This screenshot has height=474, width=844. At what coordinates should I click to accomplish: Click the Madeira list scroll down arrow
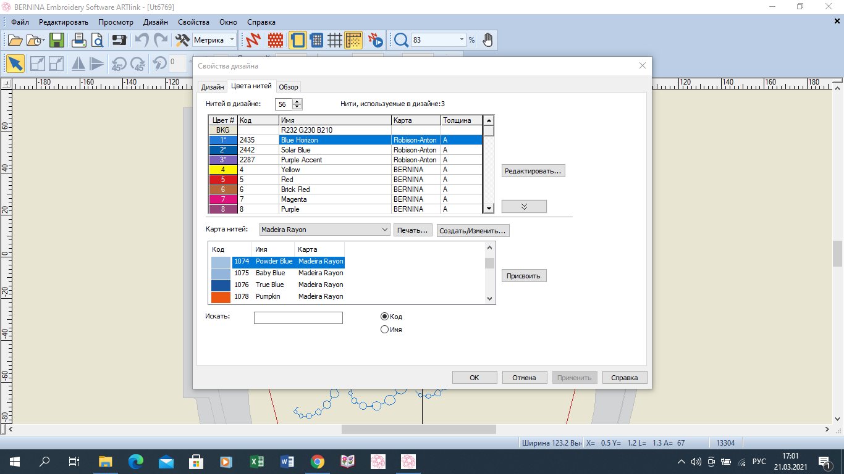click(x=490, y=299)
